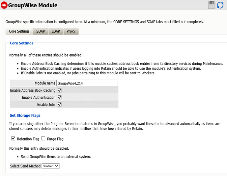Open the Proxy tab
Screen dimensions: 227x176
pos(71,31)
